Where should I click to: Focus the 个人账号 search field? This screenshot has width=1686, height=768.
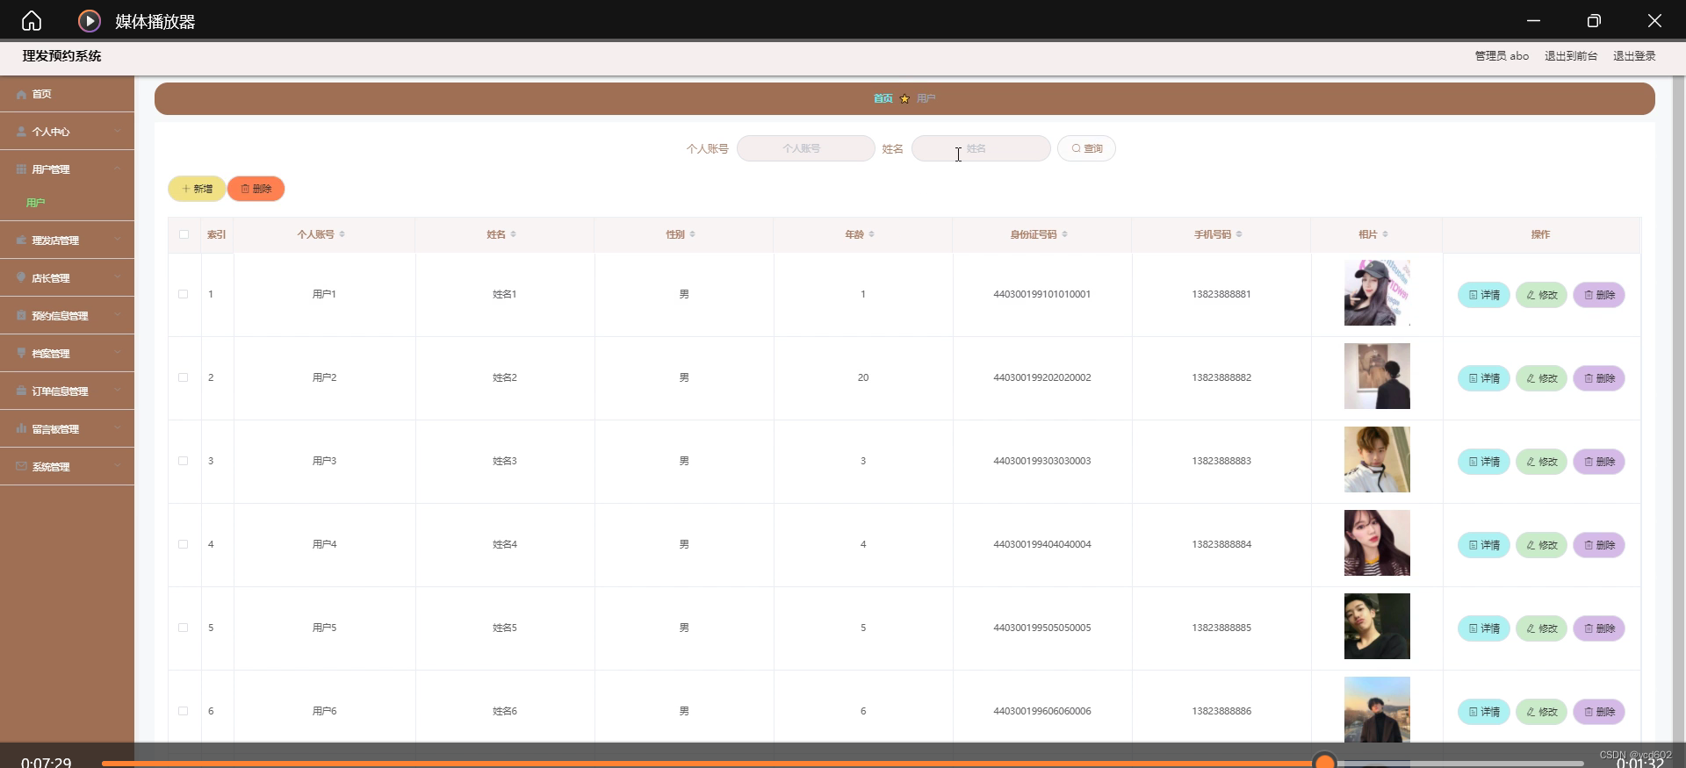(x=805, y=148)
